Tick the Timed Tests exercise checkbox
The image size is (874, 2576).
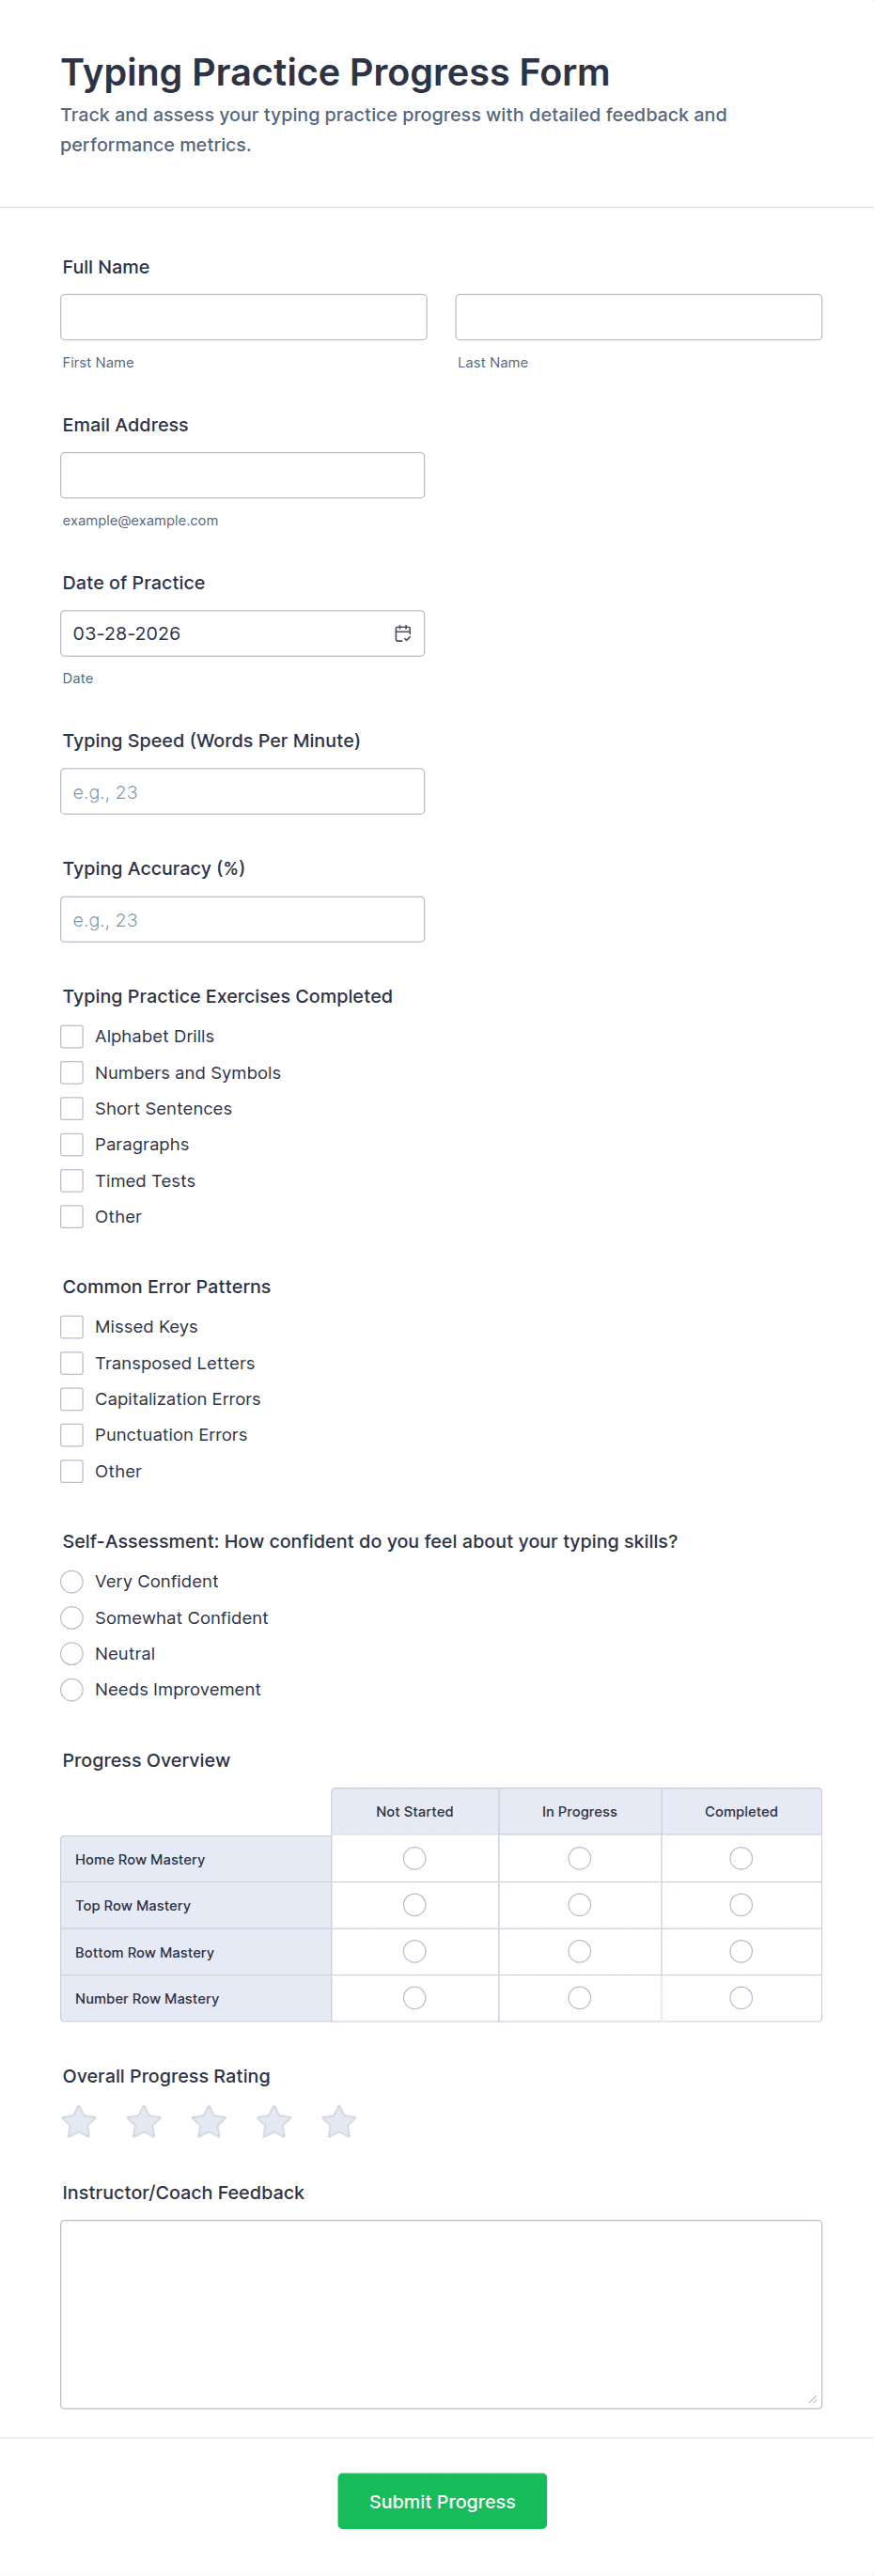click(x=72, y=1181)
